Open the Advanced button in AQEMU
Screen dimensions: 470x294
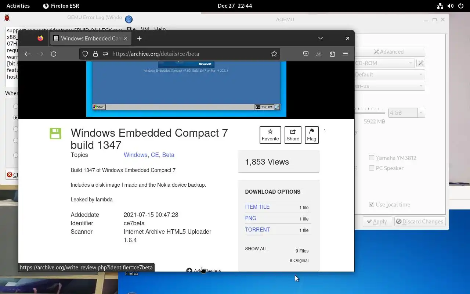tap(390, 52)
